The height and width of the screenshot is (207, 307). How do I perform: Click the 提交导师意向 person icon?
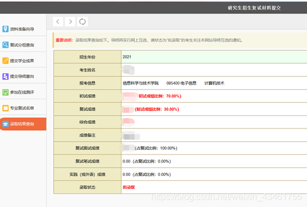[x=6, y=76]
